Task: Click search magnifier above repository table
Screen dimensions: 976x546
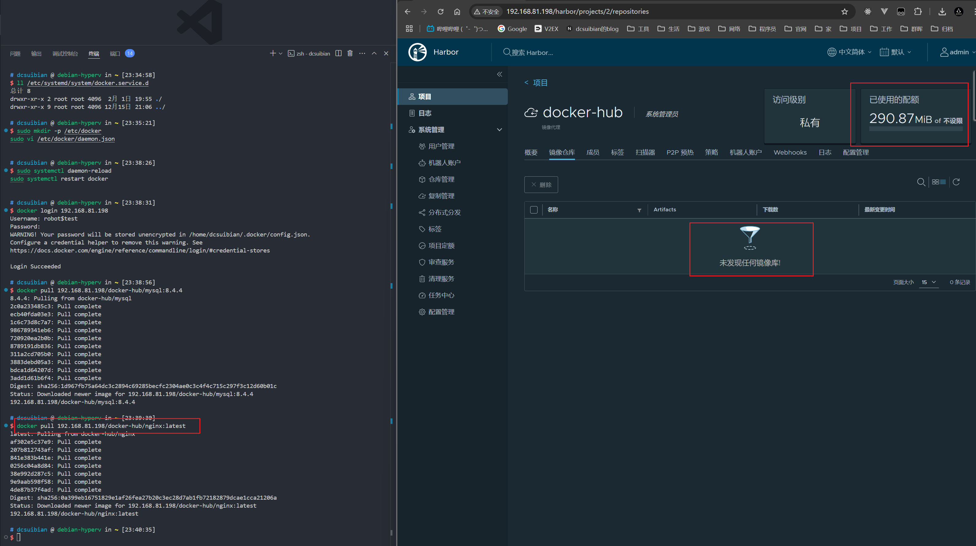Action: pyautogui.click(x=921, y=182)
